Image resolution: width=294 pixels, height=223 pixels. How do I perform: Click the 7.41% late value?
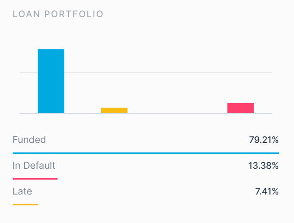[x=267, y=191]
